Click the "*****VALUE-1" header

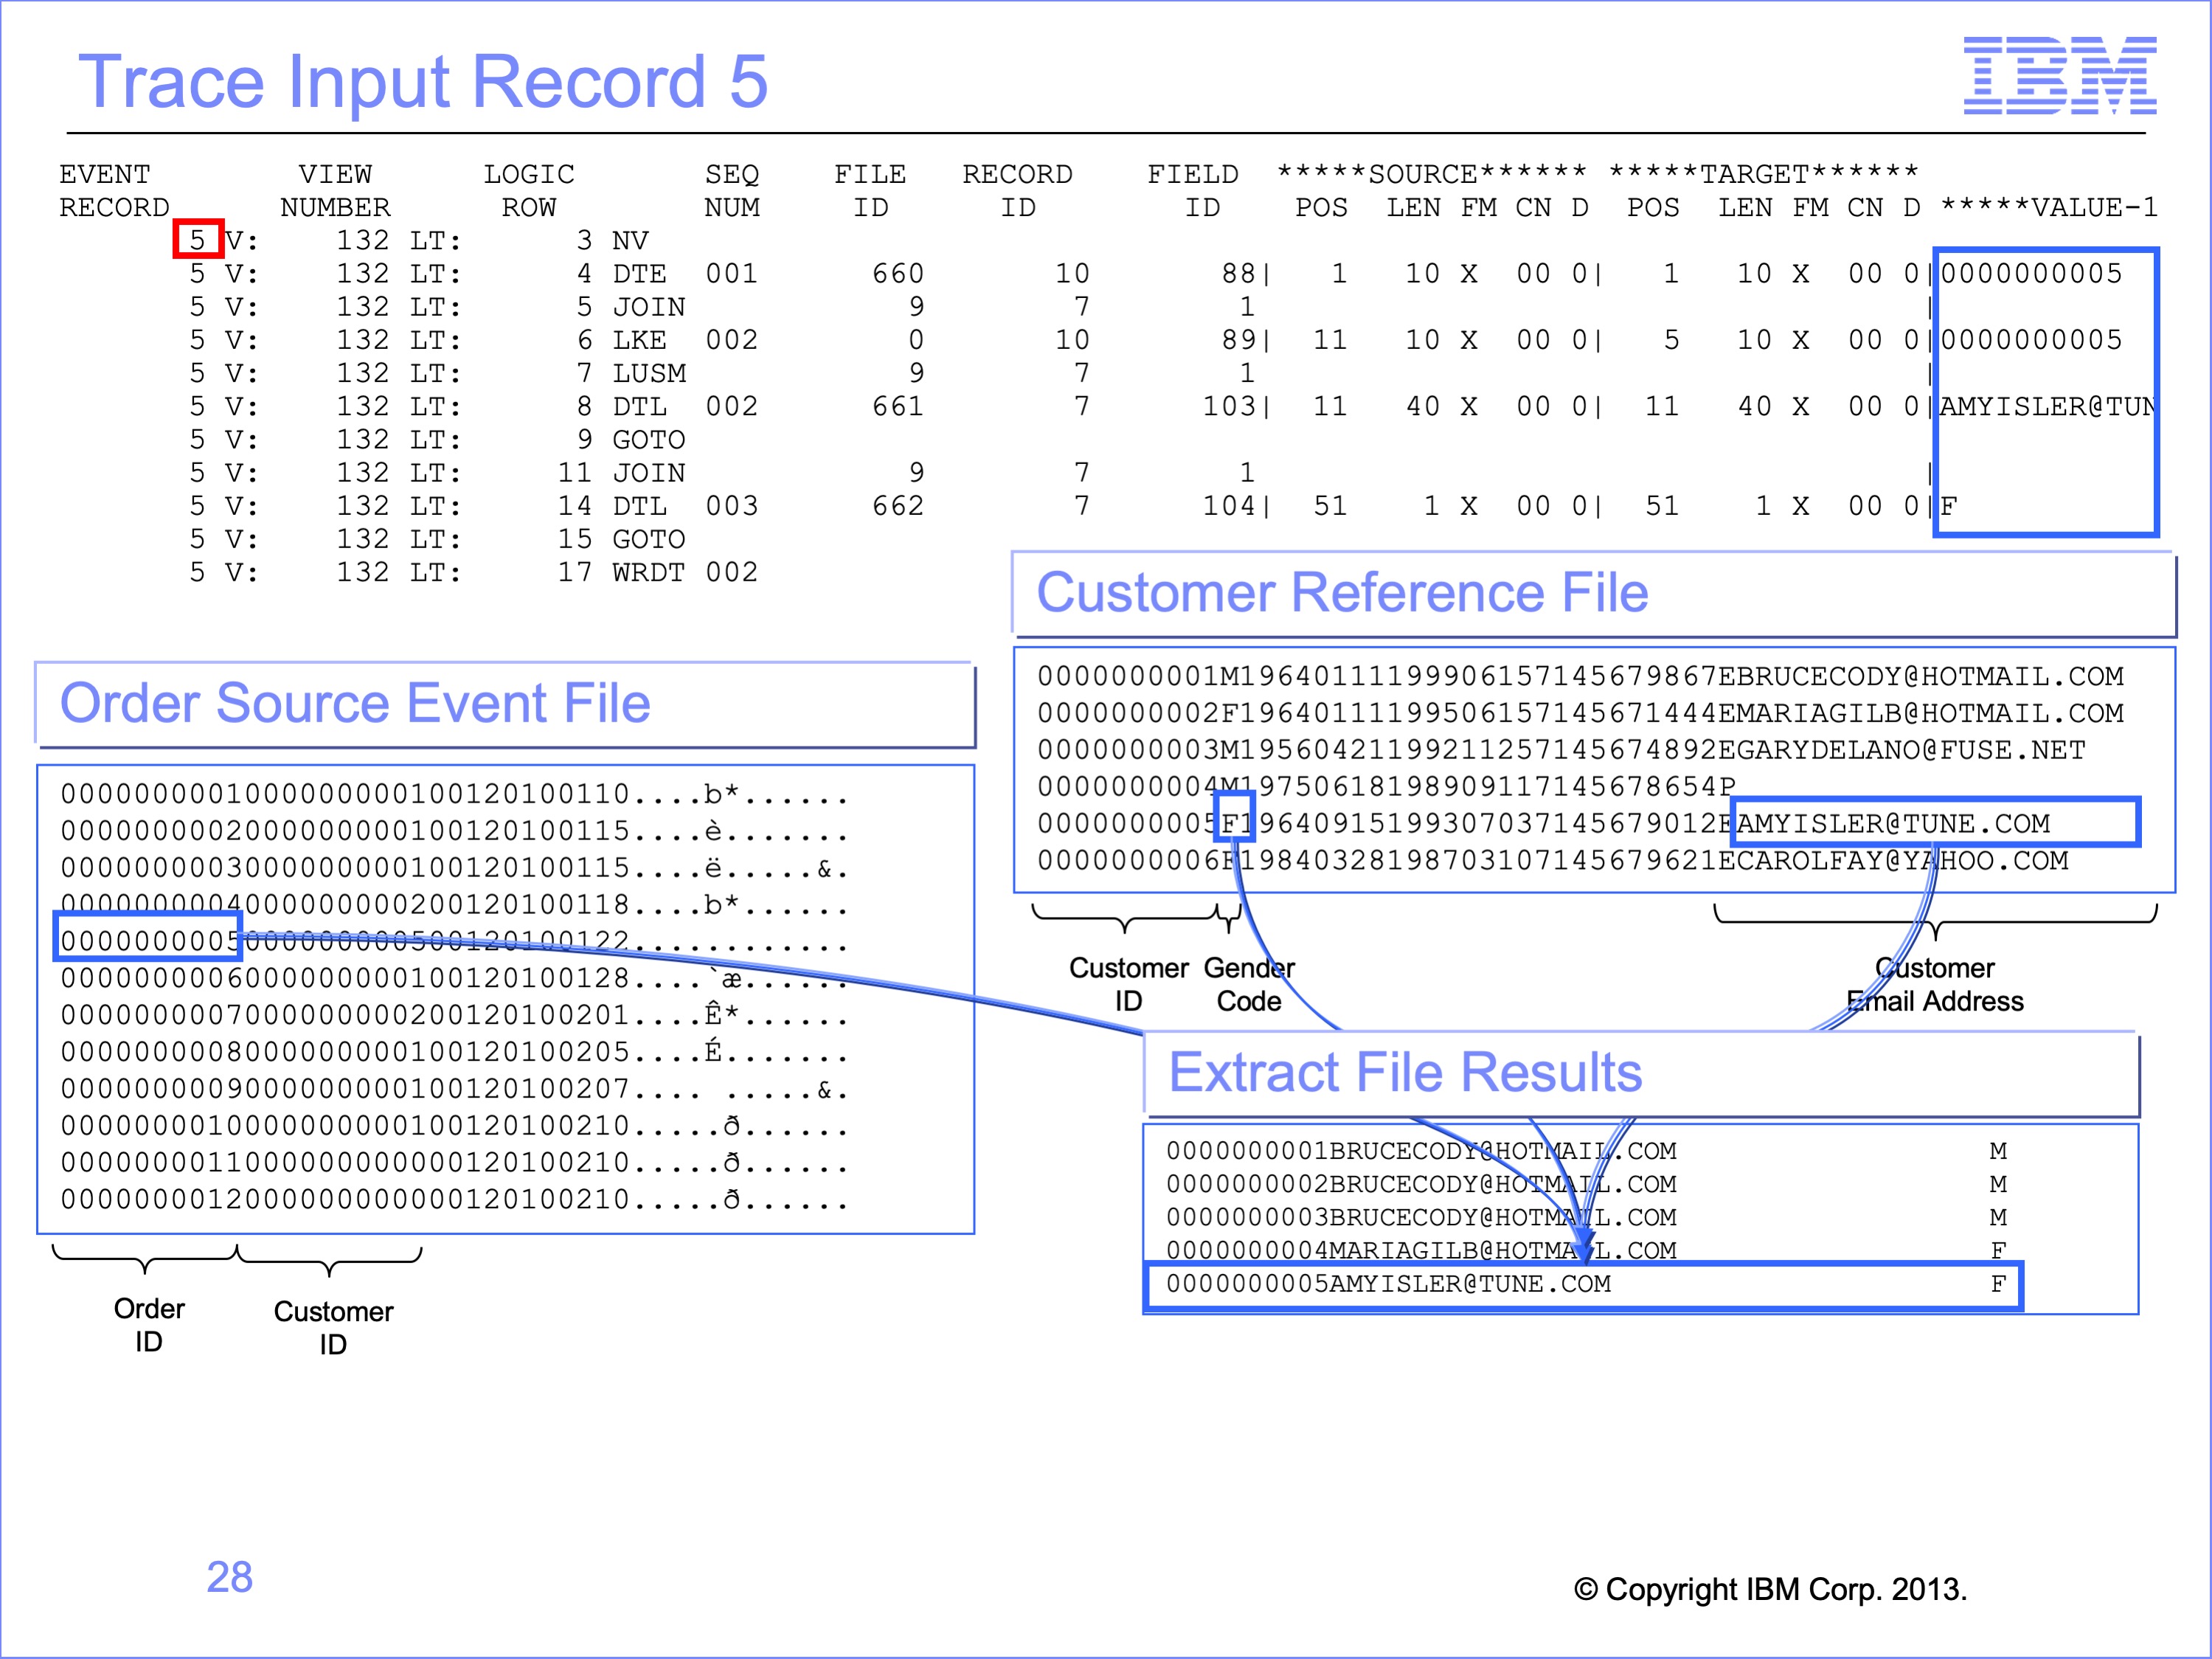tap(2049, 208)
